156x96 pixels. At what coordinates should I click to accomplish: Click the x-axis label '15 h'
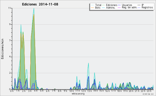tap(101, 91)
